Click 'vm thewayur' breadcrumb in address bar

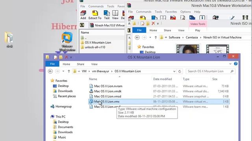click(x=100, y=71)
